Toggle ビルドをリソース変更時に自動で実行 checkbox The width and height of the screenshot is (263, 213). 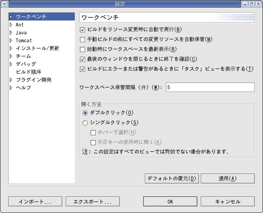[x=82, y=30]
